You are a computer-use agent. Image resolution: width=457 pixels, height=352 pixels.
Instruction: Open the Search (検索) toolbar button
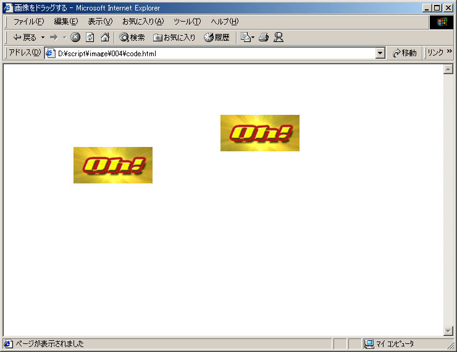132,37
